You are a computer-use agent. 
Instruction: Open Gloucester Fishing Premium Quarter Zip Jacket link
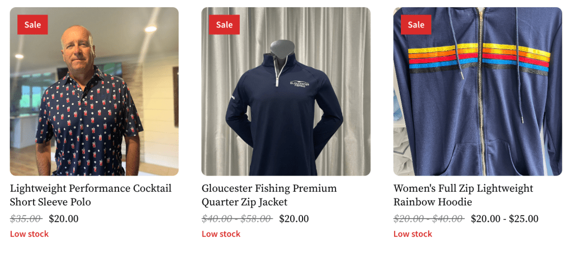coord(269,195)
